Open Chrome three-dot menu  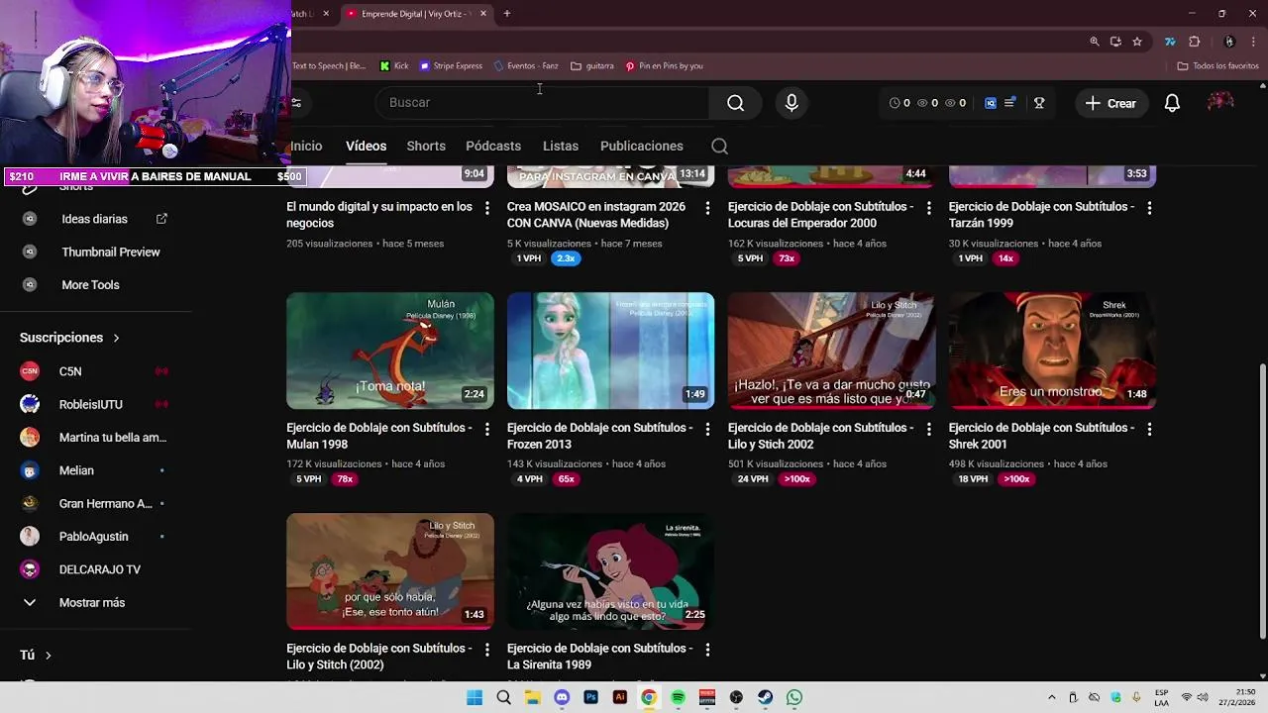click(x=1253, y=42)
